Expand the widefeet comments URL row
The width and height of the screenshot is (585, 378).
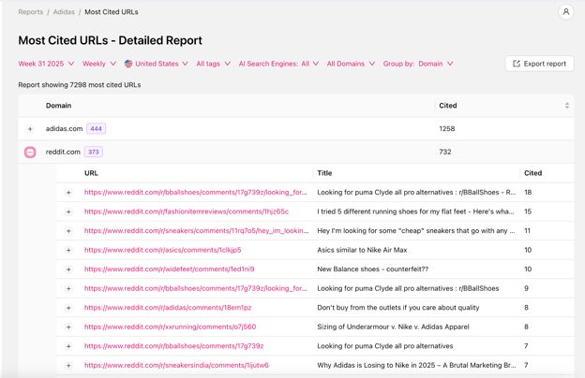[x=68, y=269]
